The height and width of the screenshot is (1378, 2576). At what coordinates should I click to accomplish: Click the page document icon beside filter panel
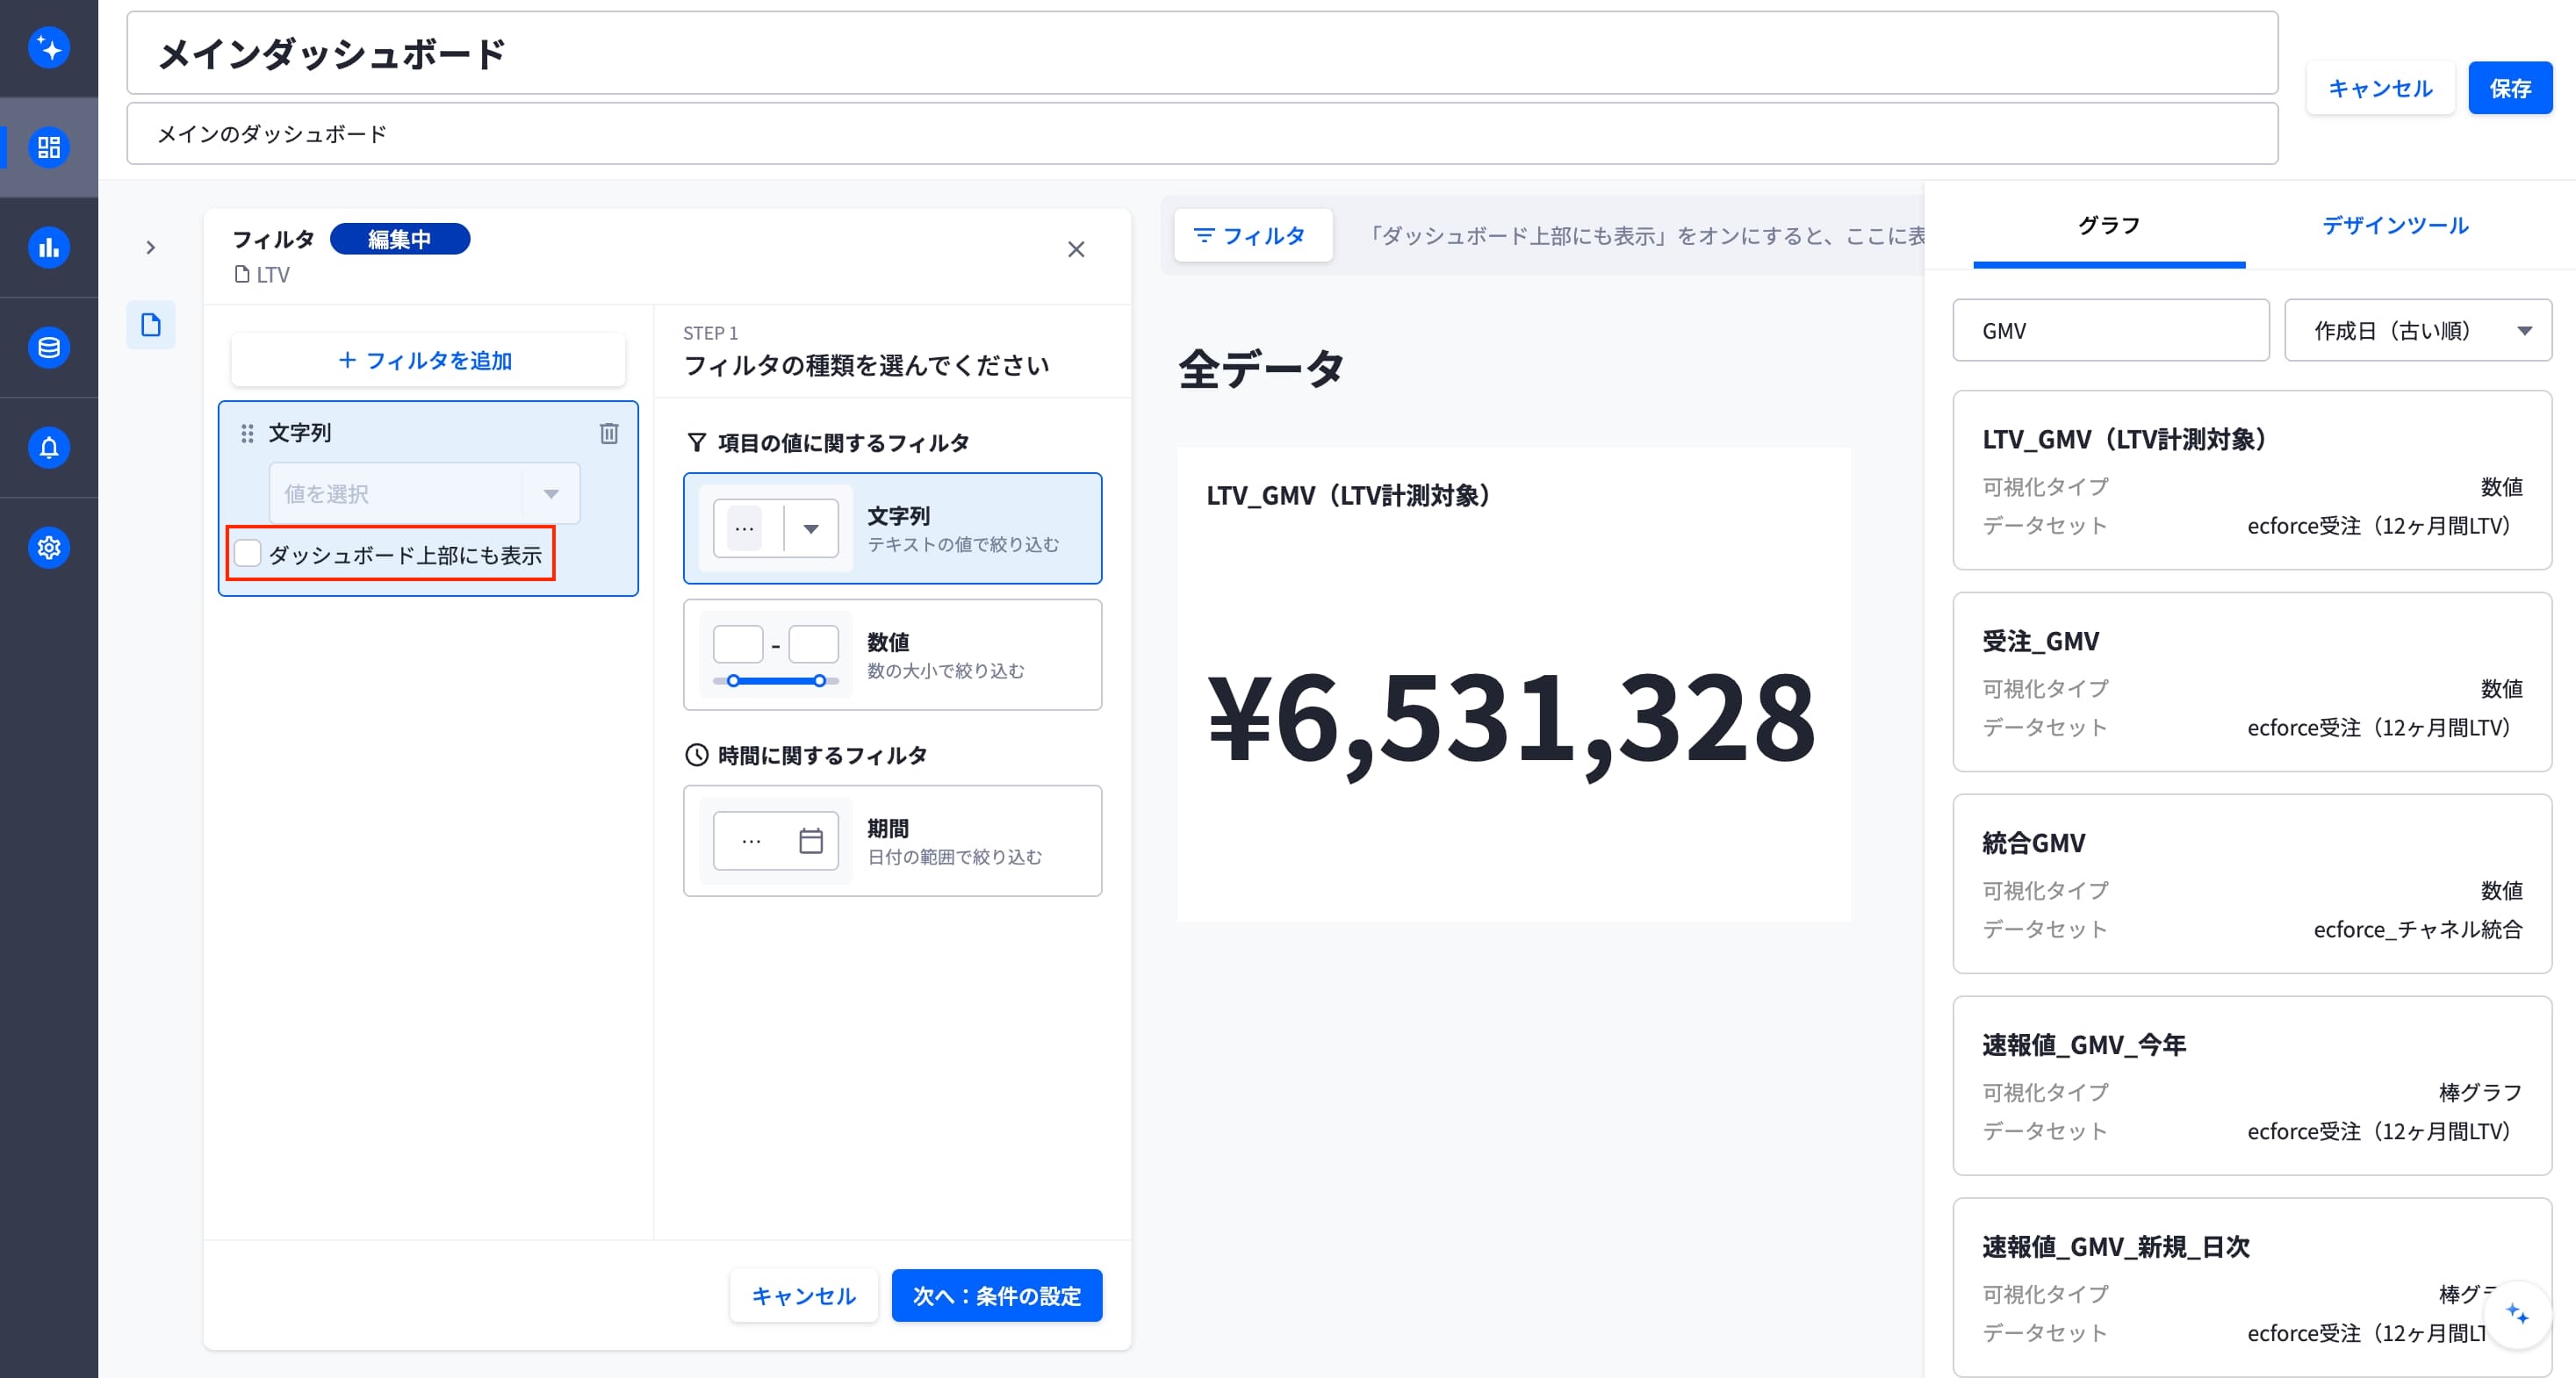pos(151,325)
